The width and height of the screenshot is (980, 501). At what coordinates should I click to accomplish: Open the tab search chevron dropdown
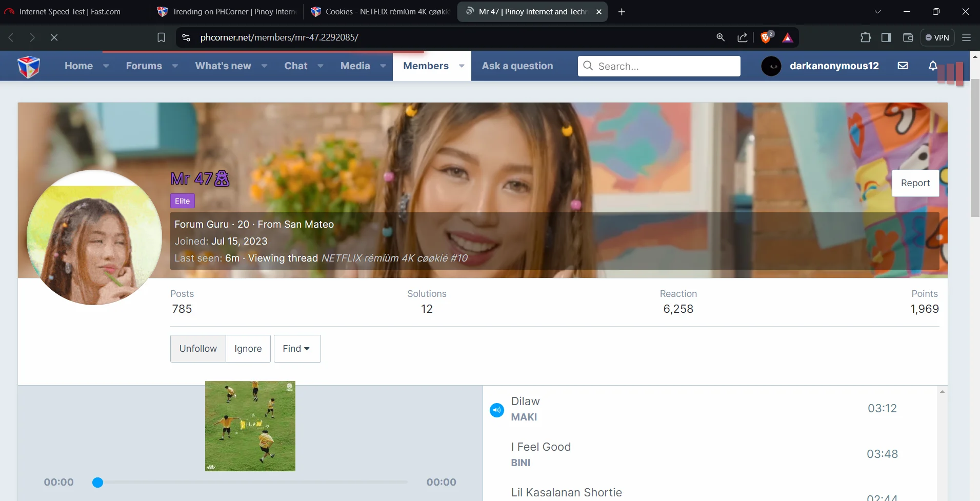(x=877, y=11)
